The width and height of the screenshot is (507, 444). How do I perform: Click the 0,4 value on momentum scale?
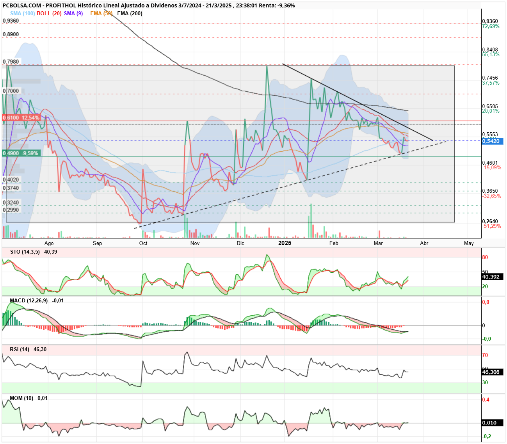(x=486, y=400)
